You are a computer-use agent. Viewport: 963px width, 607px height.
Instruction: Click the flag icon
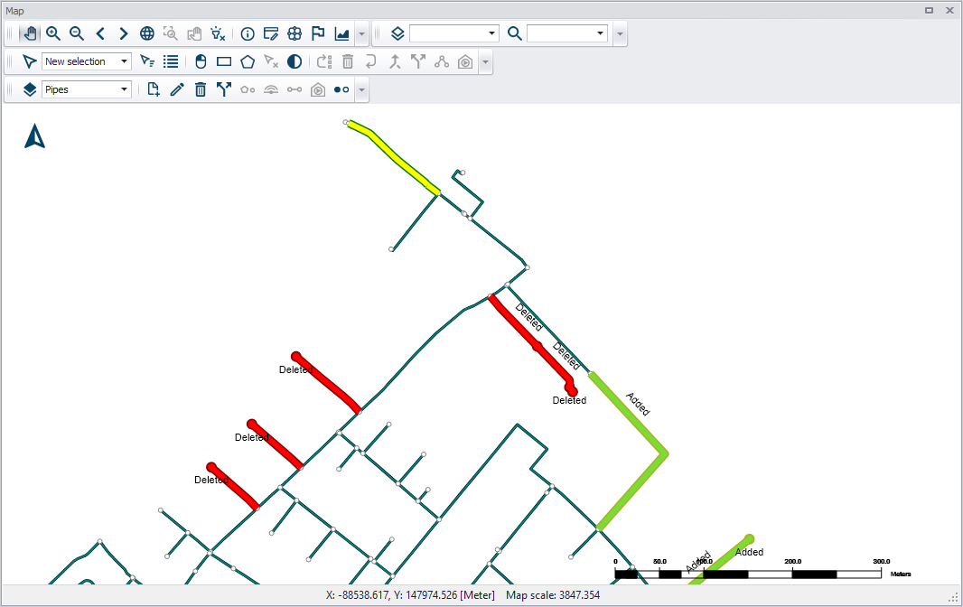(318, 33)
